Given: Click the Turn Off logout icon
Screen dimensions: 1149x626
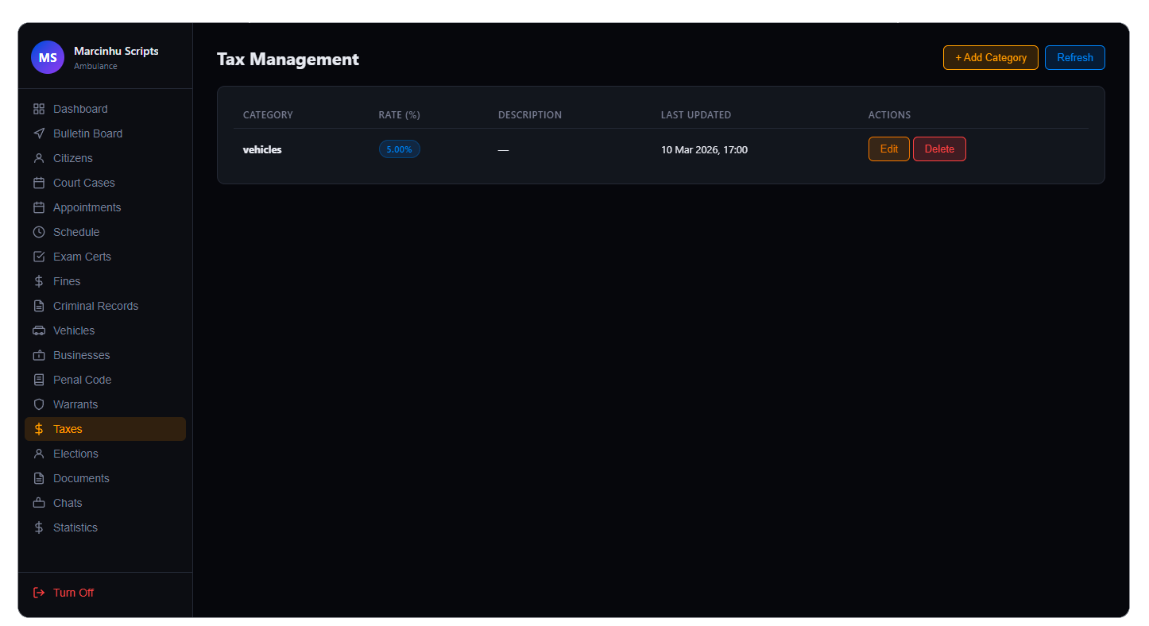Looking at the screenshot, I should click(39, 593).
